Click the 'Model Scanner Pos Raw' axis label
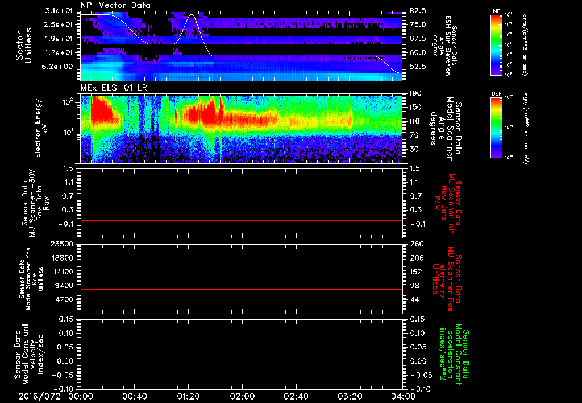582x403 pixels. (31, 279)
